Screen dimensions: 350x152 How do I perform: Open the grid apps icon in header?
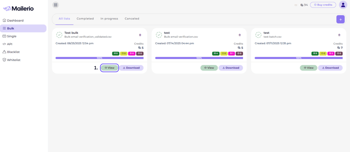[x=56, y=5]
